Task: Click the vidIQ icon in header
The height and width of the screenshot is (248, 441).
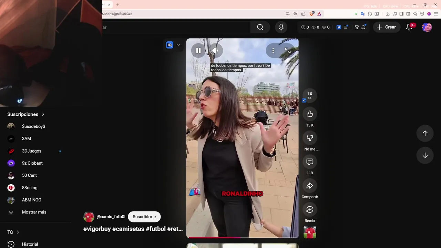Action: 339,27
